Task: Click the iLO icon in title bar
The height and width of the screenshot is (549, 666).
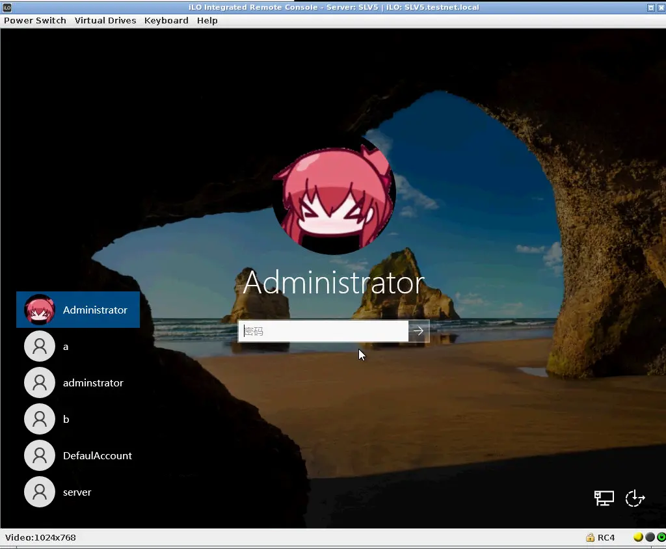Action: (7, 7)
